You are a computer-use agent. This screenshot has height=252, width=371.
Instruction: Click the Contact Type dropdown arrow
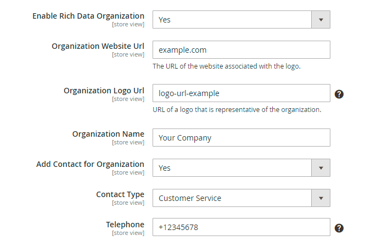(x=321, y=198)
